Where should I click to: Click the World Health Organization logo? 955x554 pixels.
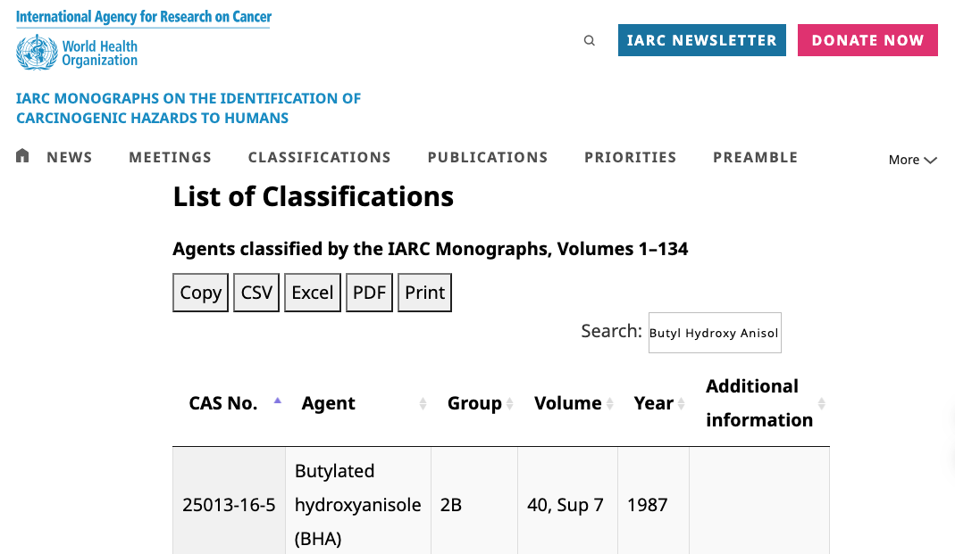[x=78, y=53]
